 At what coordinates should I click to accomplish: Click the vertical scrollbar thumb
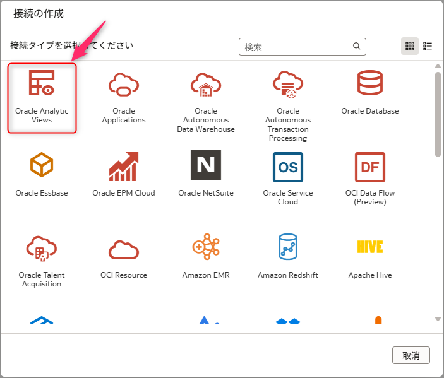click(438, 114)
